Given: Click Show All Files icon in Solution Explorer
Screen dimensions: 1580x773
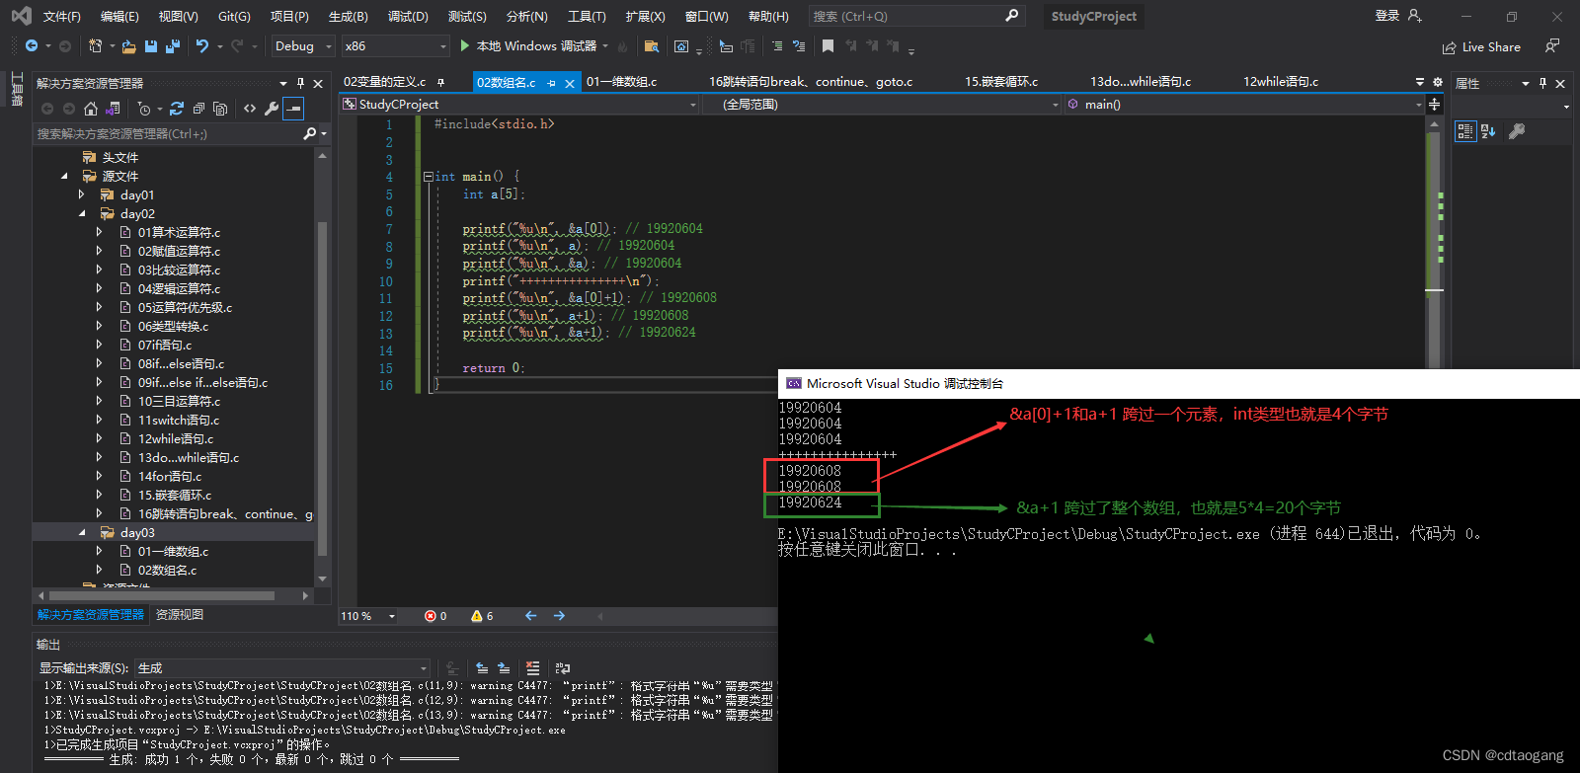Looking at the screenshot, I should [x=220, y=109].
